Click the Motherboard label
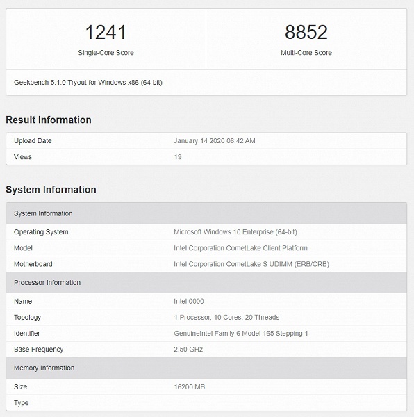Image resolution: width=414 pixels, height=417 pixels. click(33, 264)
